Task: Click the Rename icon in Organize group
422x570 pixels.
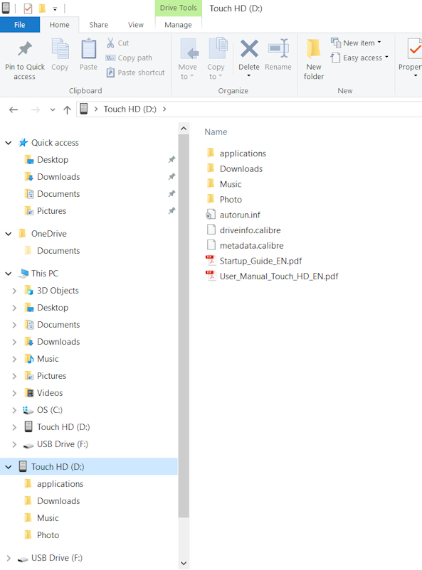Action: coord(278,48)
